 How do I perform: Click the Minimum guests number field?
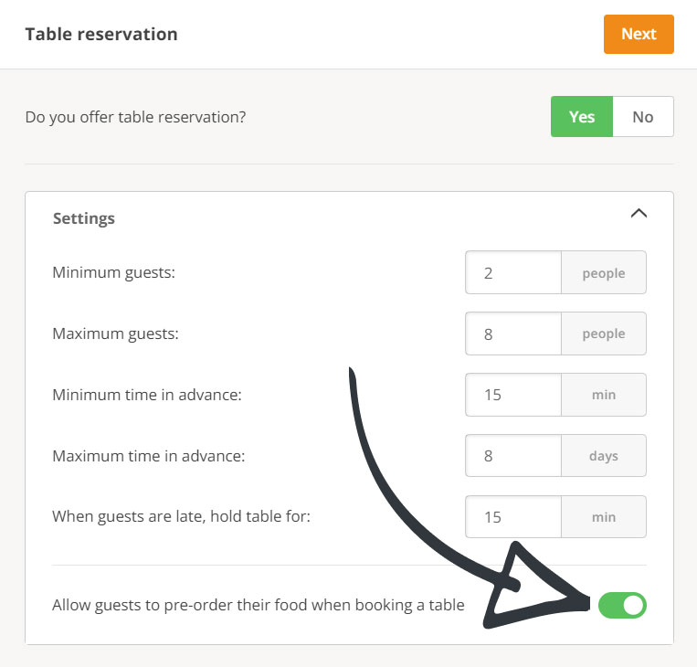click(512, 273)
